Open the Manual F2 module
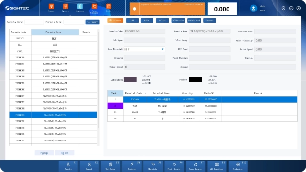This screenshot has height=172, width=306. (90, 166)
